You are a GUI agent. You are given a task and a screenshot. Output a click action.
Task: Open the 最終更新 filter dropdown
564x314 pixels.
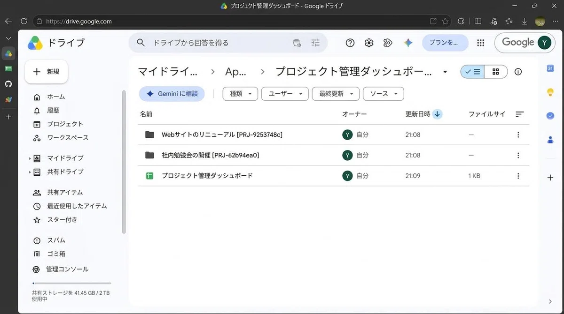click(336, 94)
